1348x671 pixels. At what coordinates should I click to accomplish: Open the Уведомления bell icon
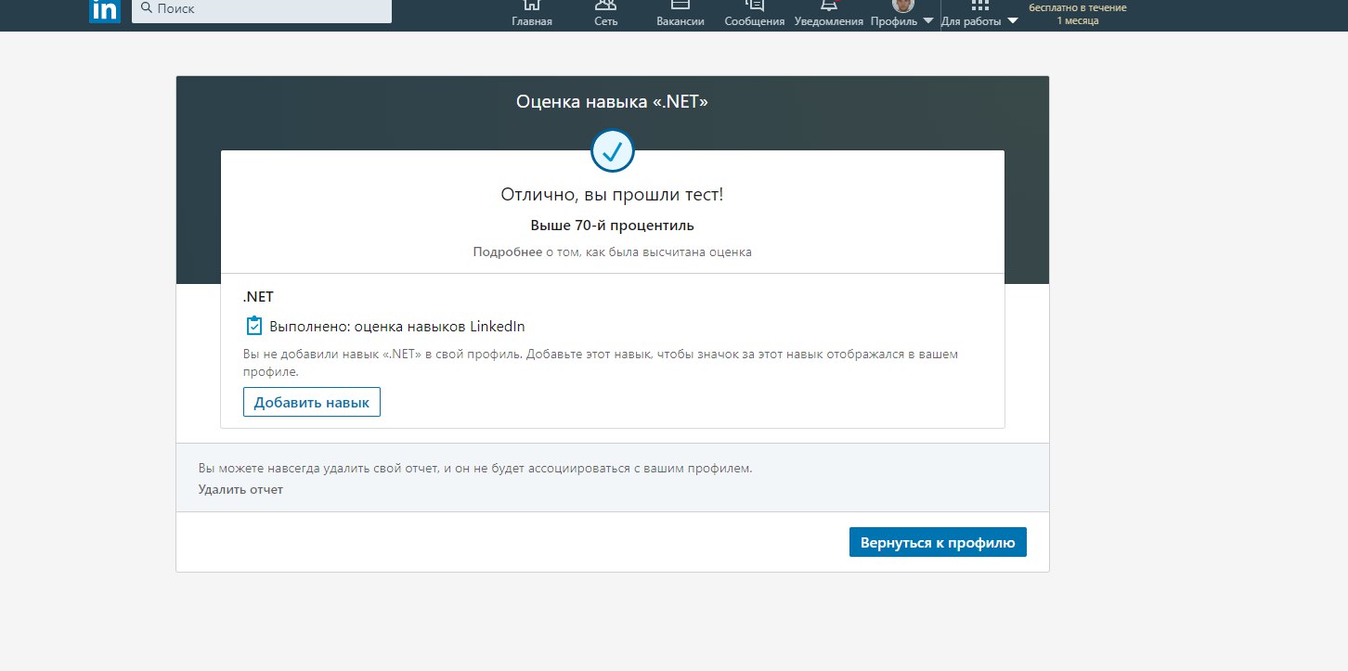[829, 5]
